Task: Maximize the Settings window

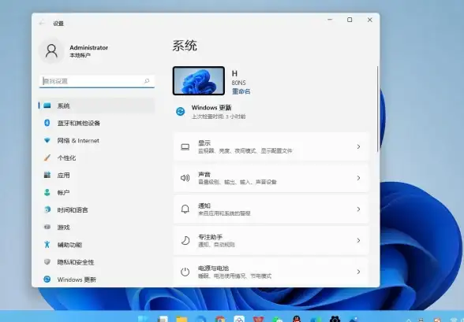Action: pyautogui.click(x=350, y=20)
